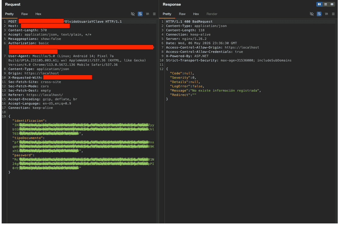Click the "No existe información registrada" message
The height and width of the screenshot is (225, 338).
(225, 90)
